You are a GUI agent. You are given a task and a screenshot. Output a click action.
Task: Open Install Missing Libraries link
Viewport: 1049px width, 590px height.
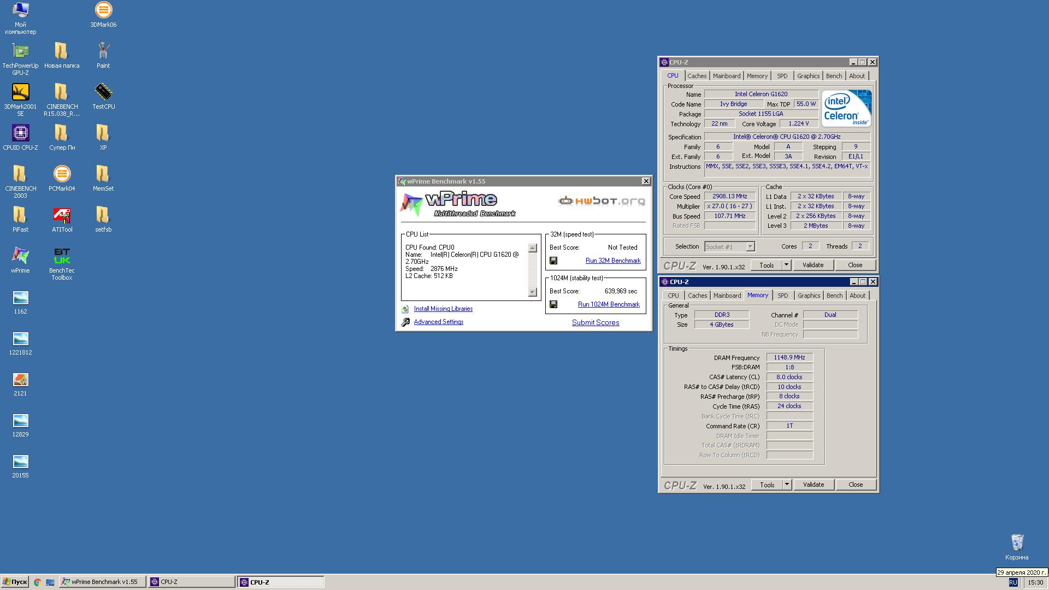443,309
